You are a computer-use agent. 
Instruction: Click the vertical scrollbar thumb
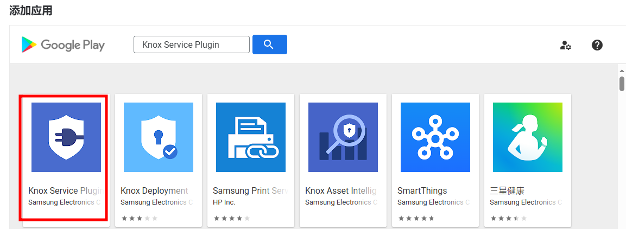pos(622,84)
